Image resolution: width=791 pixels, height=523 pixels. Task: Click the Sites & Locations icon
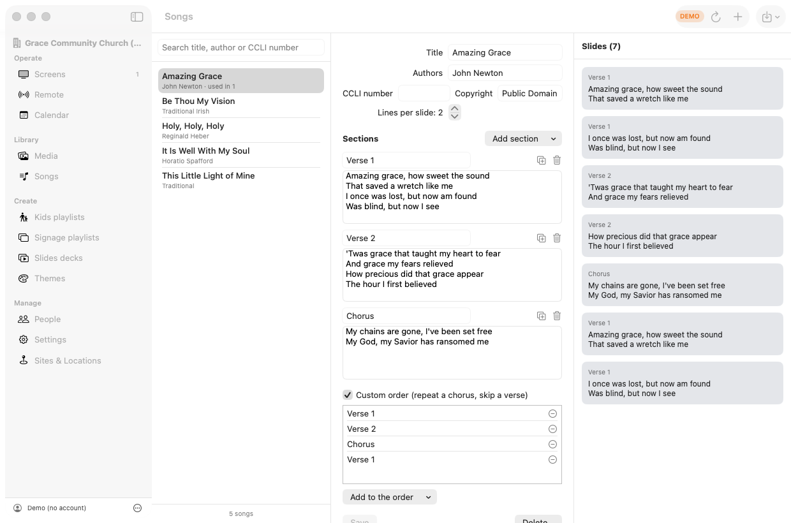pyautogui.click(x=24, y=360)
